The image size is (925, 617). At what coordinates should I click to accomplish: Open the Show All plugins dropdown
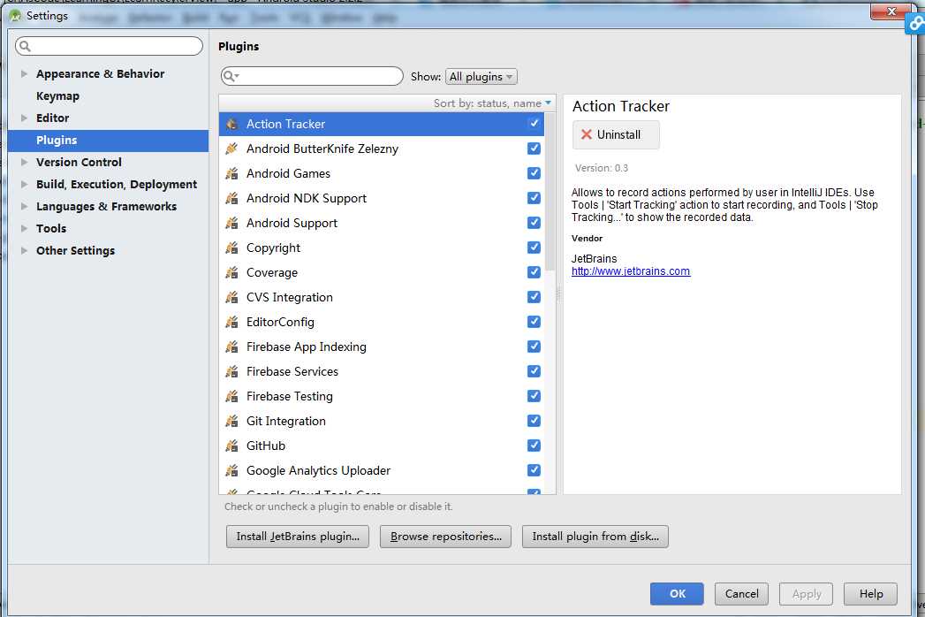point(481,77)
